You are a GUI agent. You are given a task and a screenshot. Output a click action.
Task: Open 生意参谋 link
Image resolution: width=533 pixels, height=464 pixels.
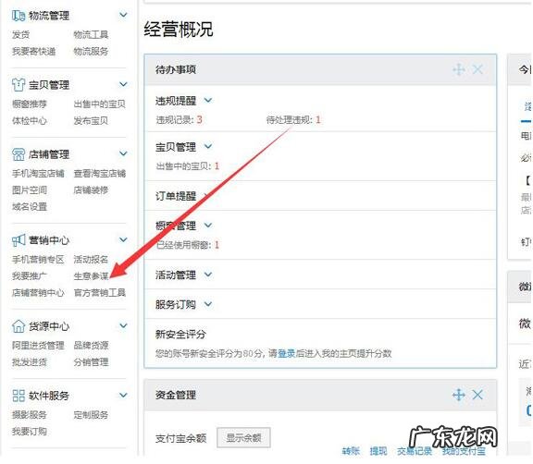coord(91,276)
